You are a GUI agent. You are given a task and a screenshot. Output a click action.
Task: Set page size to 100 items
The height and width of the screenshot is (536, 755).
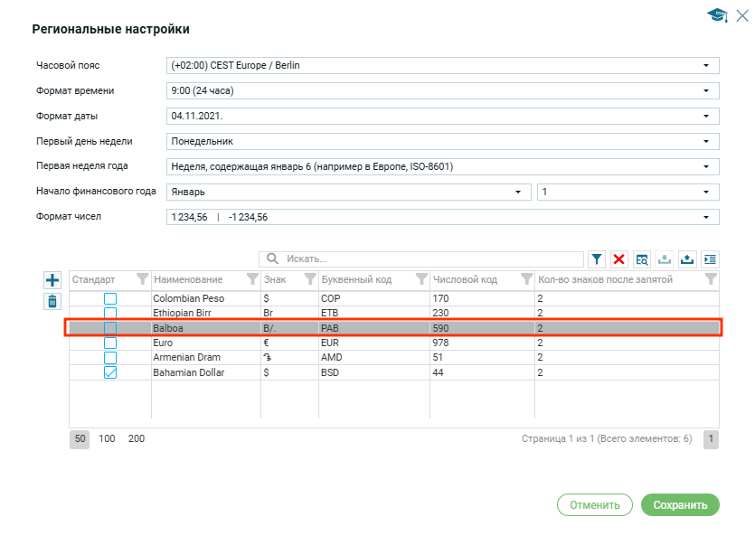(x=107, y=438)
